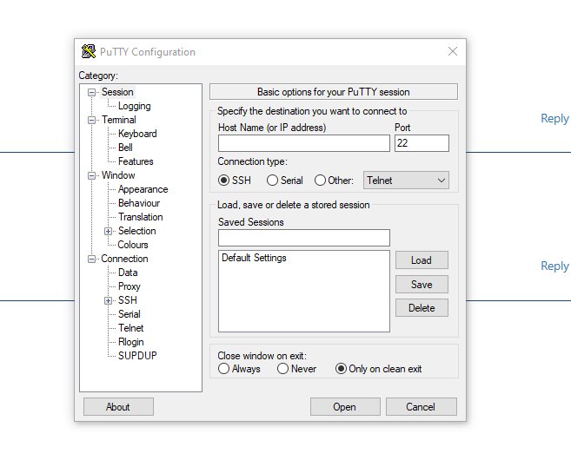The height and width of the screenshot is (460, 571).
Task: Click the Load session button
Action: [x=422, y=260]
